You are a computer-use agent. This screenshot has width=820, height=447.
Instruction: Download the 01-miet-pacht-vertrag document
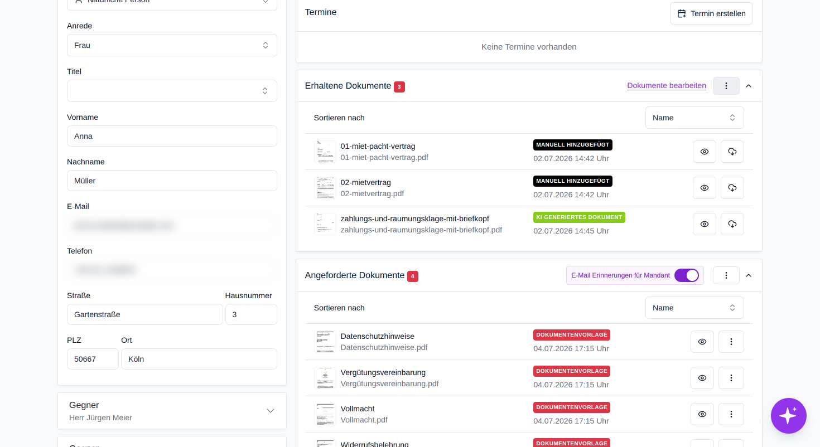point(732,152)
